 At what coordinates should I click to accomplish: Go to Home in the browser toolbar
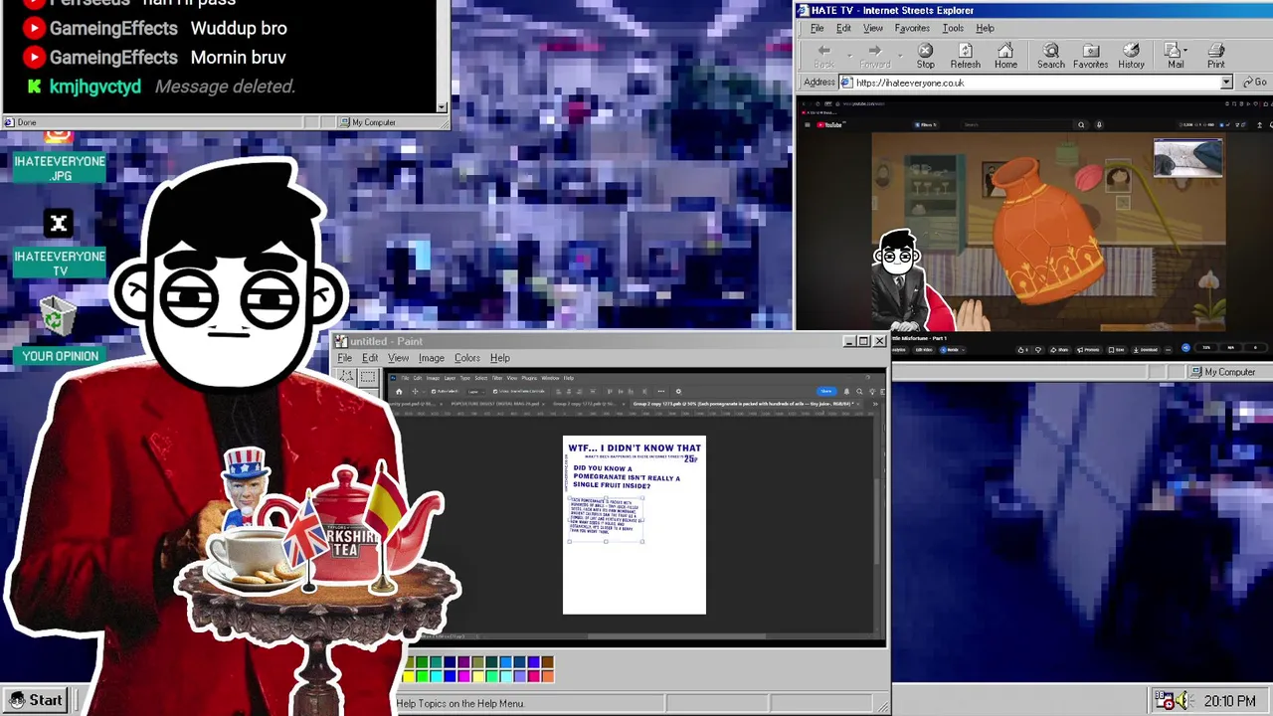click(1005, 56)
